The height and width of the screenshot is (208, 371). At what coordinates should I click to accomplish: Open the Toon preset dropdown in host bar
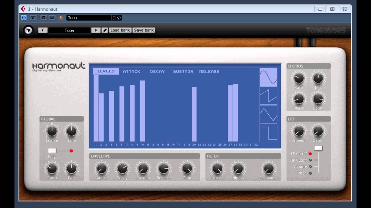tap(89, 18)
